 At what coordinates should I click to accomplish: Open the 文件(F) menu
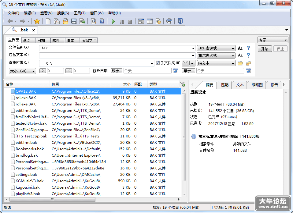click(x=13, y=13)
